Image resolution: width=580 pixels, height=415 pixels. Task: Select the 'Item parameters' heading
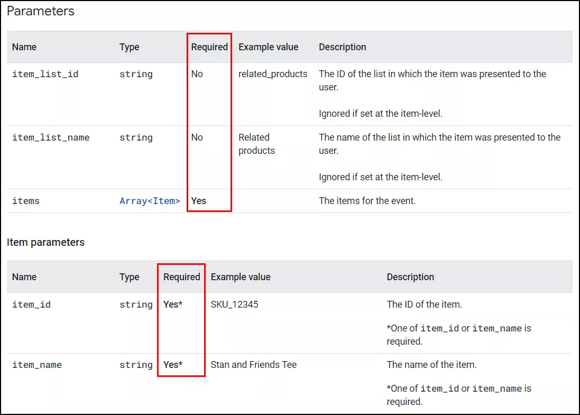(45, 242)
